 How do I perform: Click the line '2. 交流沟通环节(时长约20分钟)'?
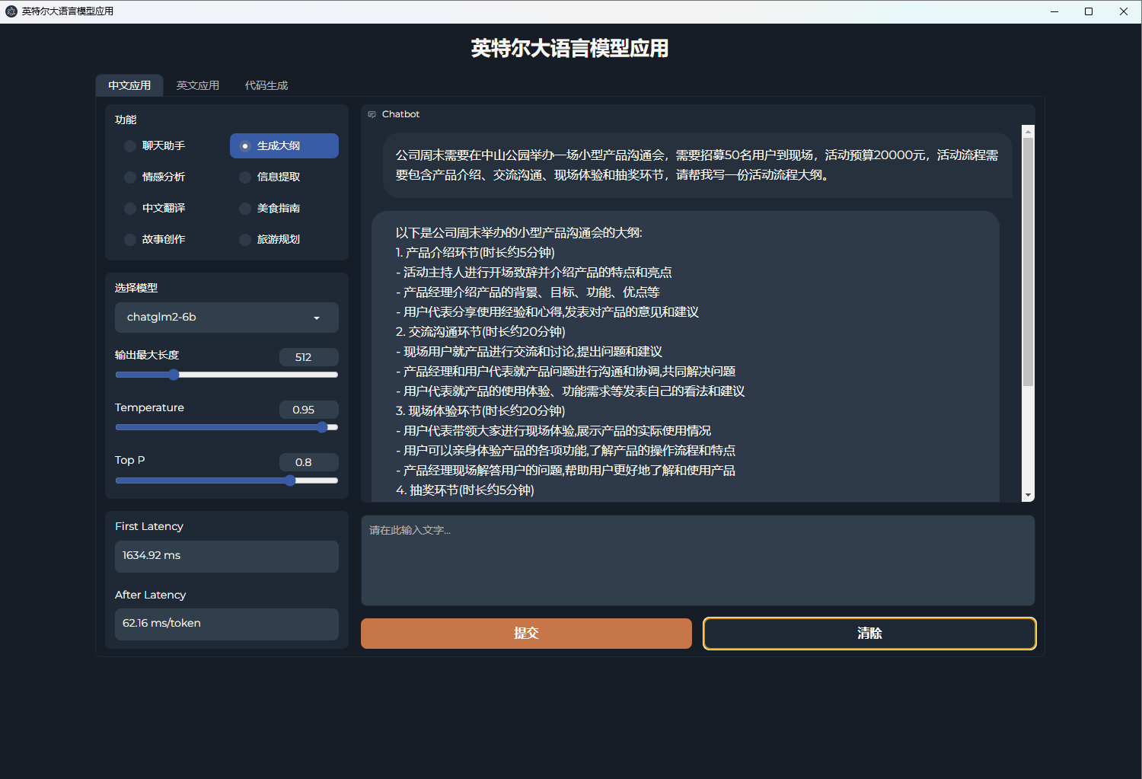point(480,332)
